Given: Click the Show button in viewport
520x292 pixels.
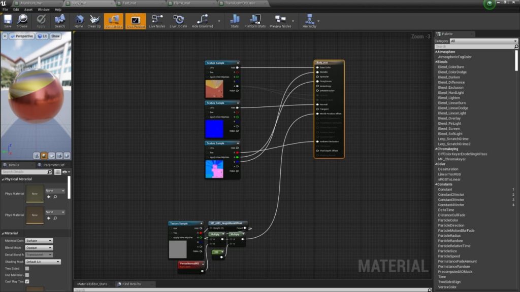Looking at the screenshot, I should [x=55, y=36].
